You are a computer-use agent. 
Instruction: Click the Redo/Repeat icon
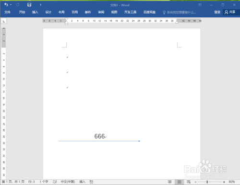pyautogui.click(x=18, y=5)
